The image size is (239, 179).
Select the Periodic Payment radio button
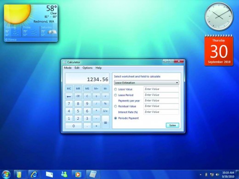[x=116, y=118]
